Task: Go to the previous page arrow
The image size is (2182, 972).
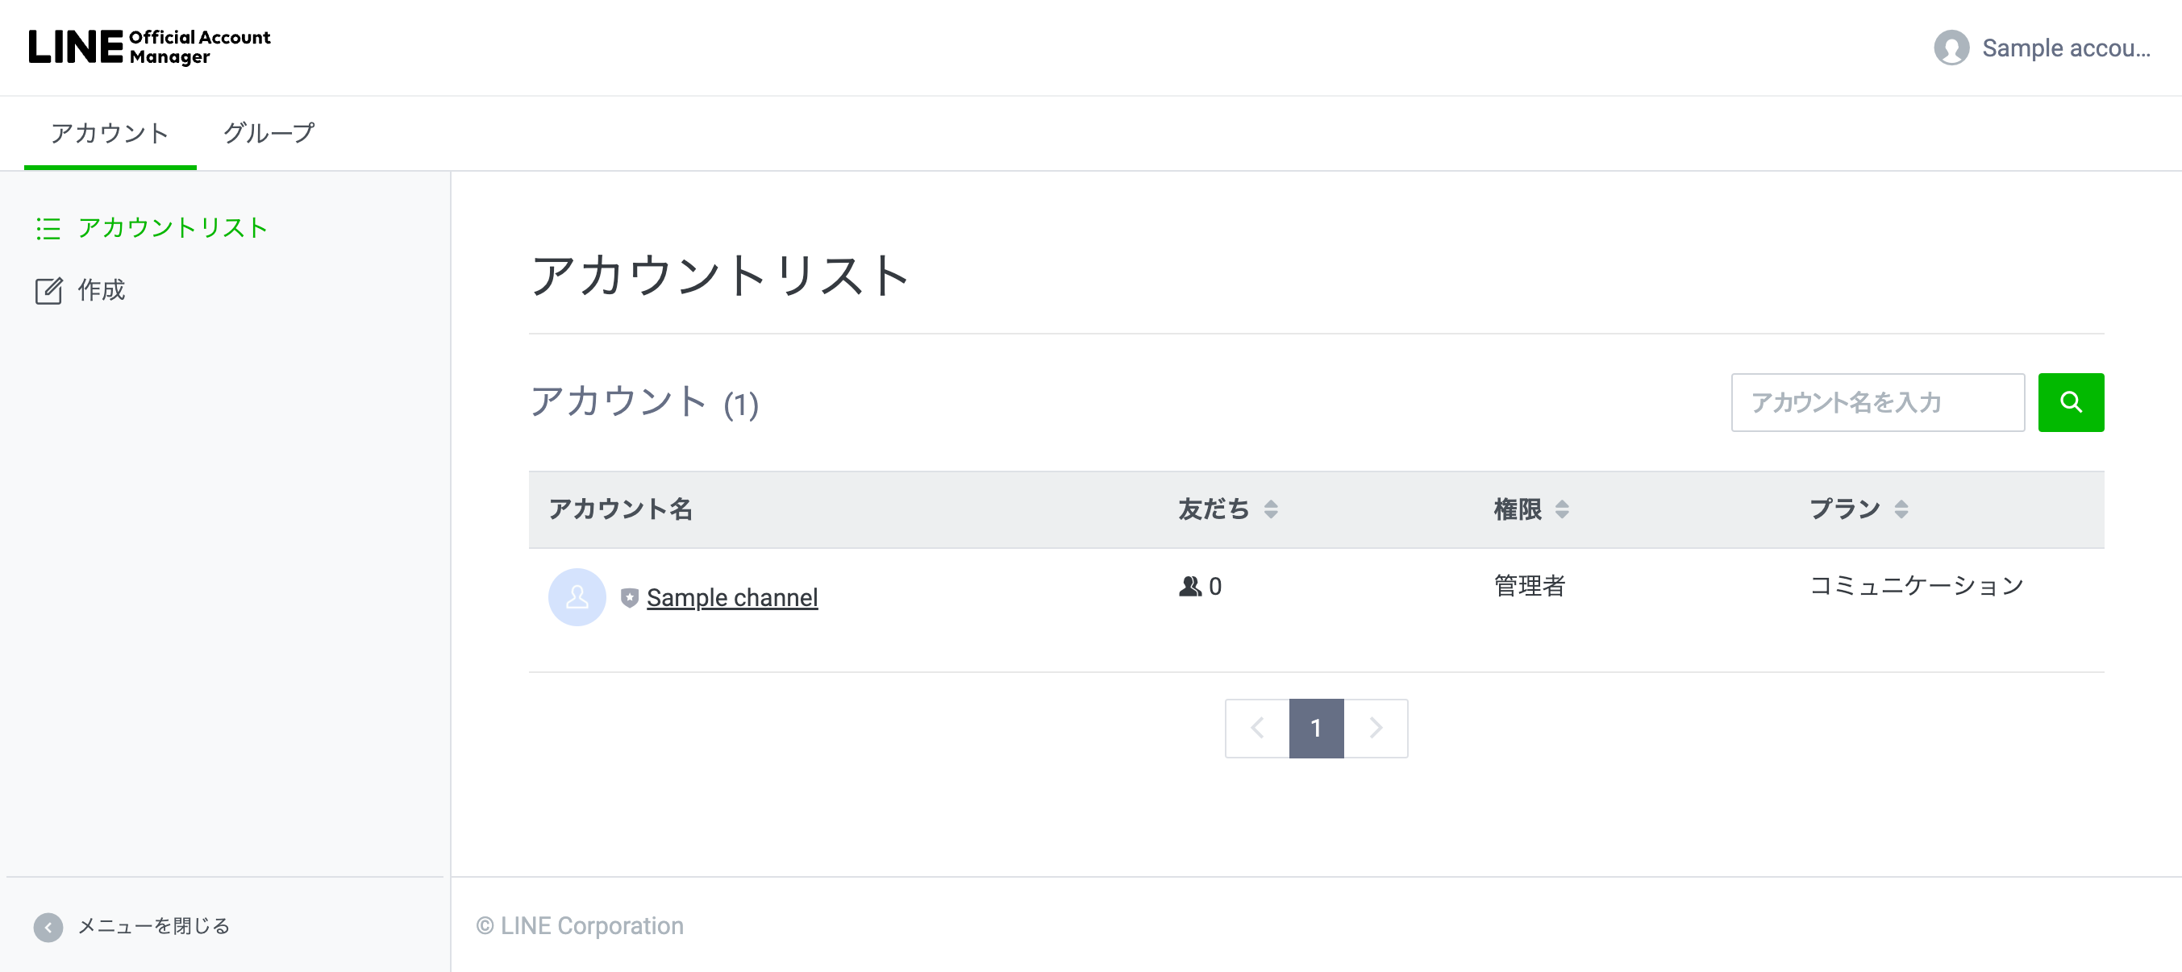Action: tap(1258, 728)
